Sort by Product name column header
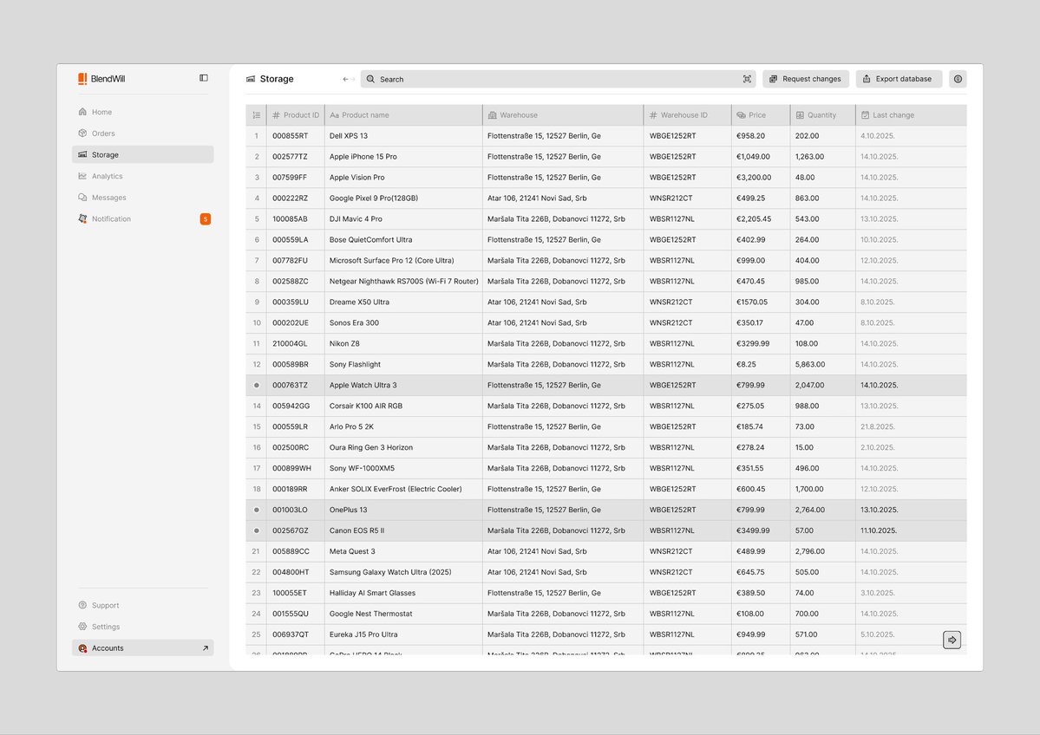The image size is (1040, 735). (403, 115)
